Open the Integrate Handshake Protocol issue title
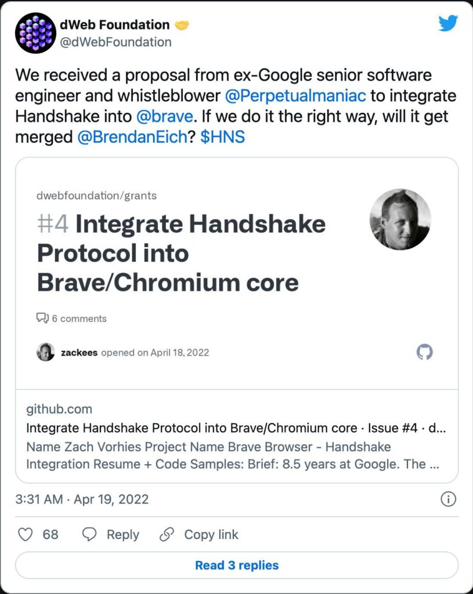This screenshot has height=594, width=473. point(181,253)
